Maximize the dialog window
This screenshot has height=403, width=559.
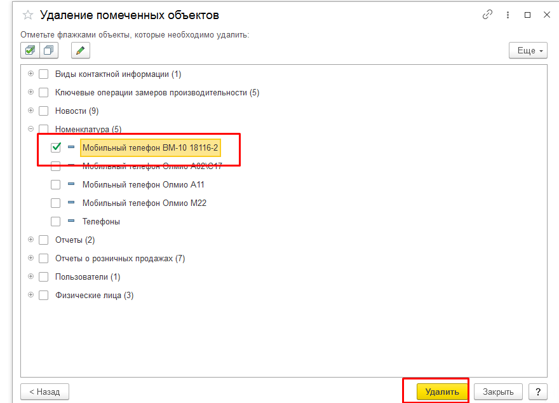coord(528,15)
